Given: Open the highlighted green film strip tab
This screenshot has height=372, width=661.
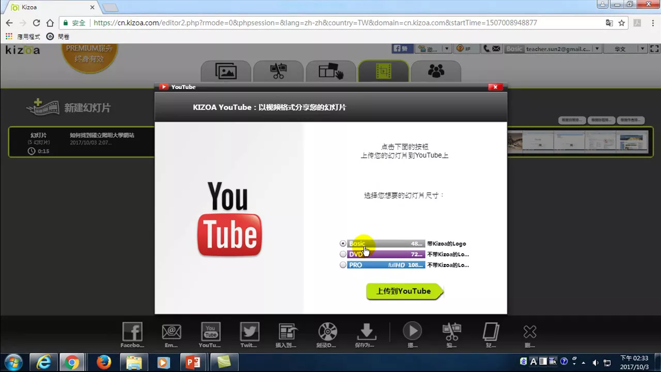Looking at the screenshot, I should point(384,71).
